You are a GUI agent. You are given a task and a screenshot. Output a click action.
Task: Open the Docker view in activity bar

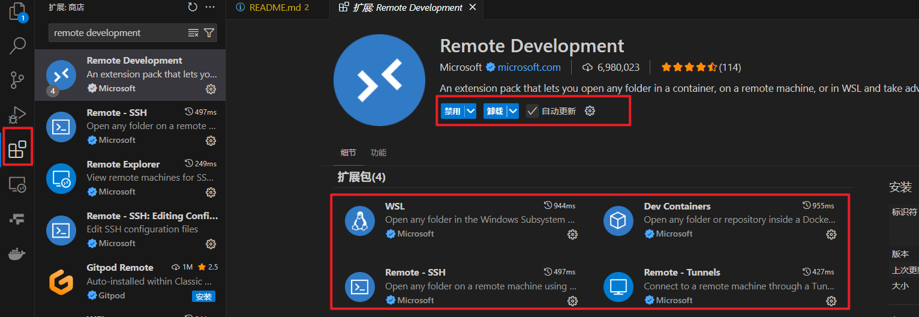click(17, 253)
